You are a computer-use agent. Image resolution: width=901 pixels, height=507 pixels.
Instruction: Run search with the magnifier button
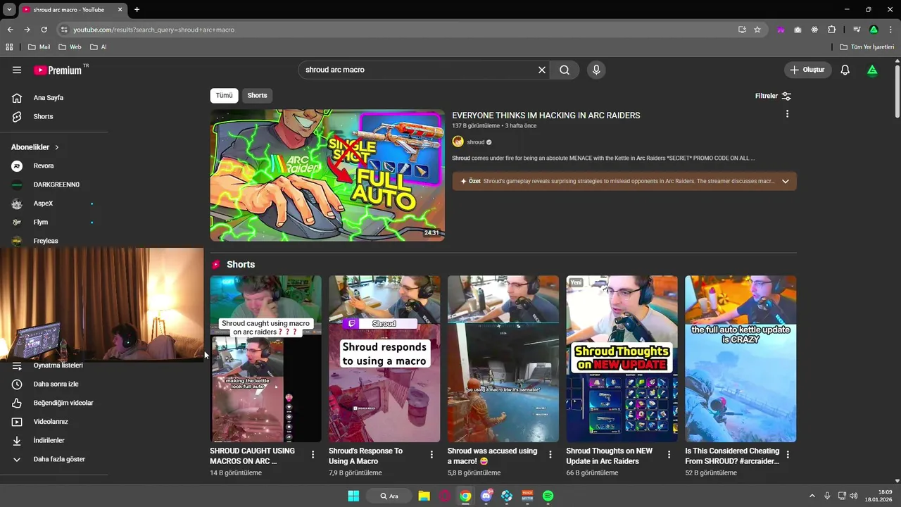[565, 70]
